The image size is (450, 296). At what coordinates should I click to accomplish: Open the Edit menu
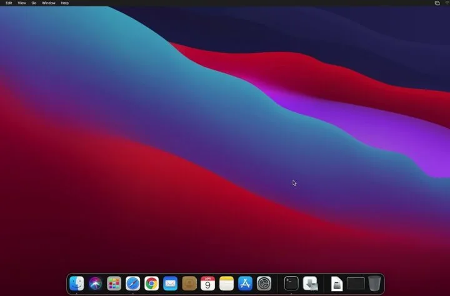tap(9, 3)
